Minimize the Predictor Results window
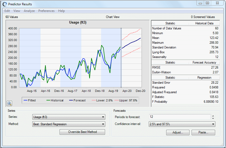This screenshot has height=148, width=226. 200,3
